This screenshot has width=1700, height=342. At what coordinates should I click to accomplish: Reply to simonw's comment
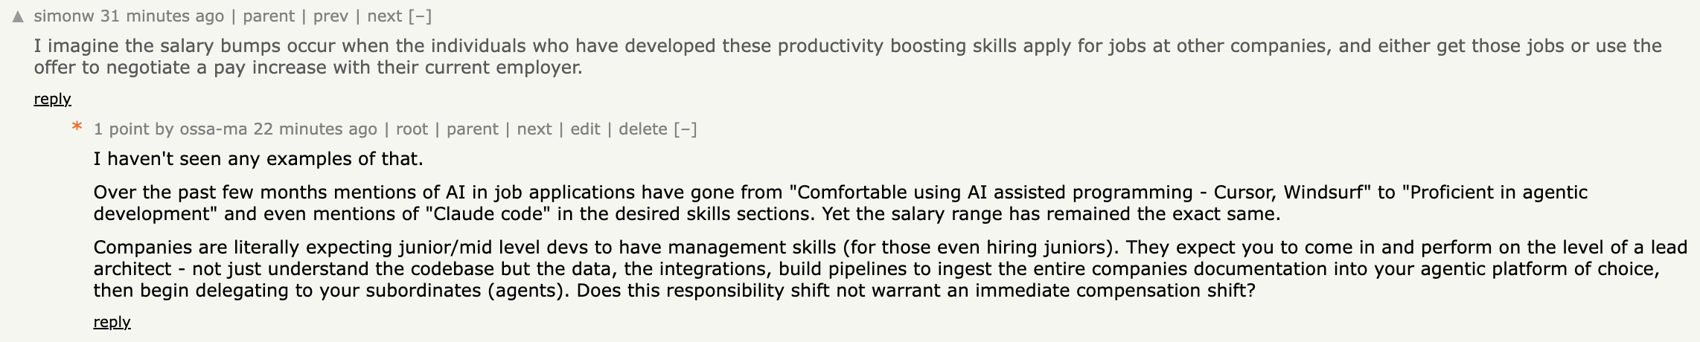click(x=52, y=99)
